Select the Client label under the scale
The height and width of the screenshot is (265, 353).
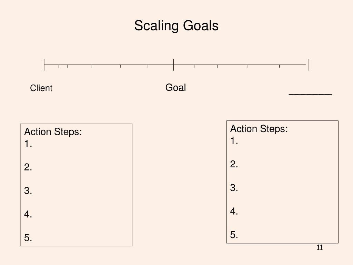pyautogui.click(x=41, y=88)
